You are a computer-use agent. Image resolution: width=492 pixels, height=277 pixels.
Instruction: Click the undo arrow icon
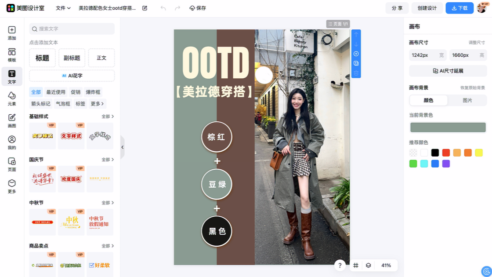[x=163, y=8]
